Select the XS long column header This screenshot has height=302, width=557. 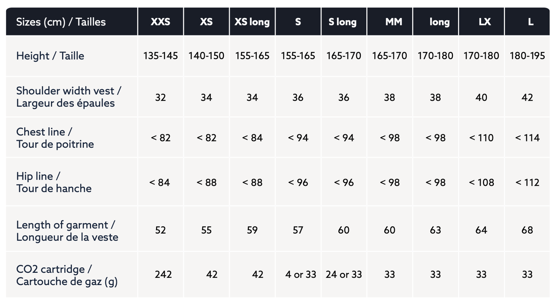(252, 22)
